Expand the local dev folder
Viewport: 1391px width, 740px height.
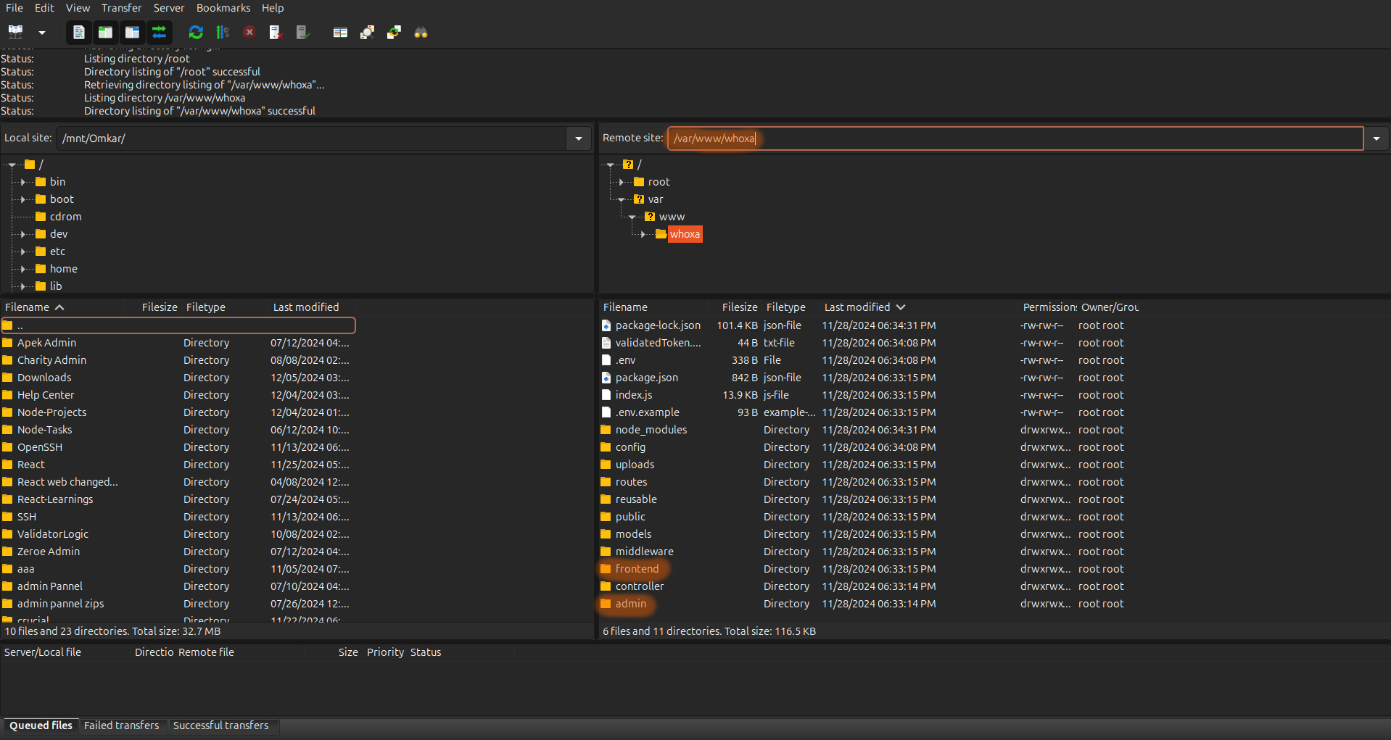[x=23, y=234]
